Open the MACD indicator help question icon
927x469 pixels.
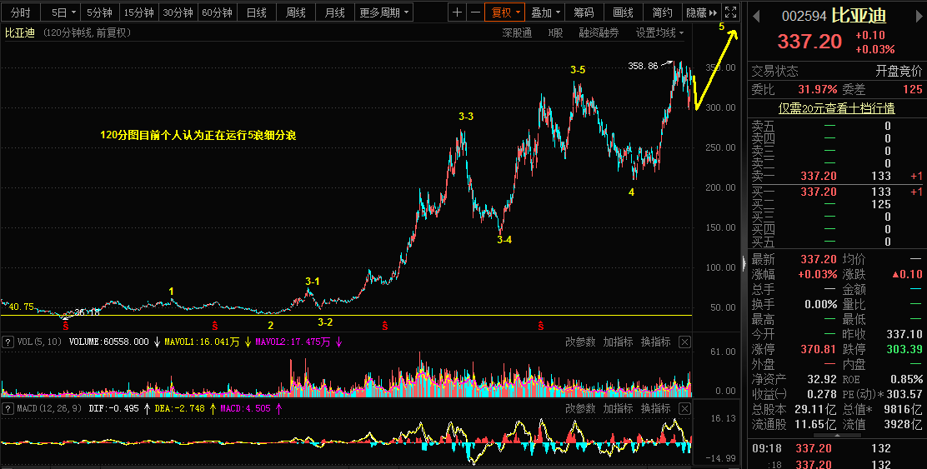click(8, 409)
